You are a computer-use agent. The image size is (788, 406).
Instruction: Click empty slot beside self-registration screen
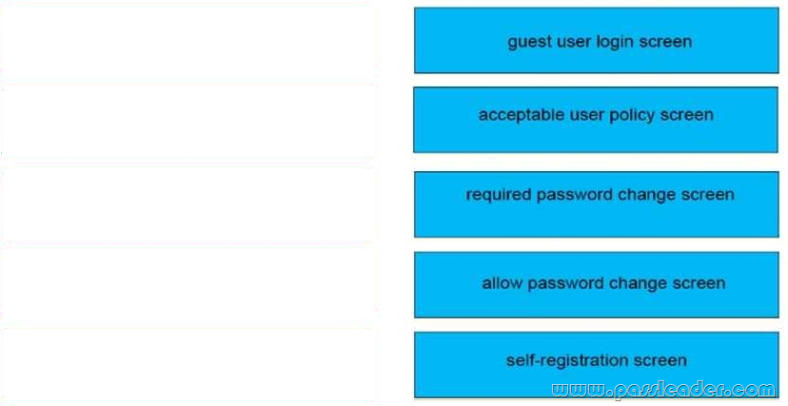point(187,365)
